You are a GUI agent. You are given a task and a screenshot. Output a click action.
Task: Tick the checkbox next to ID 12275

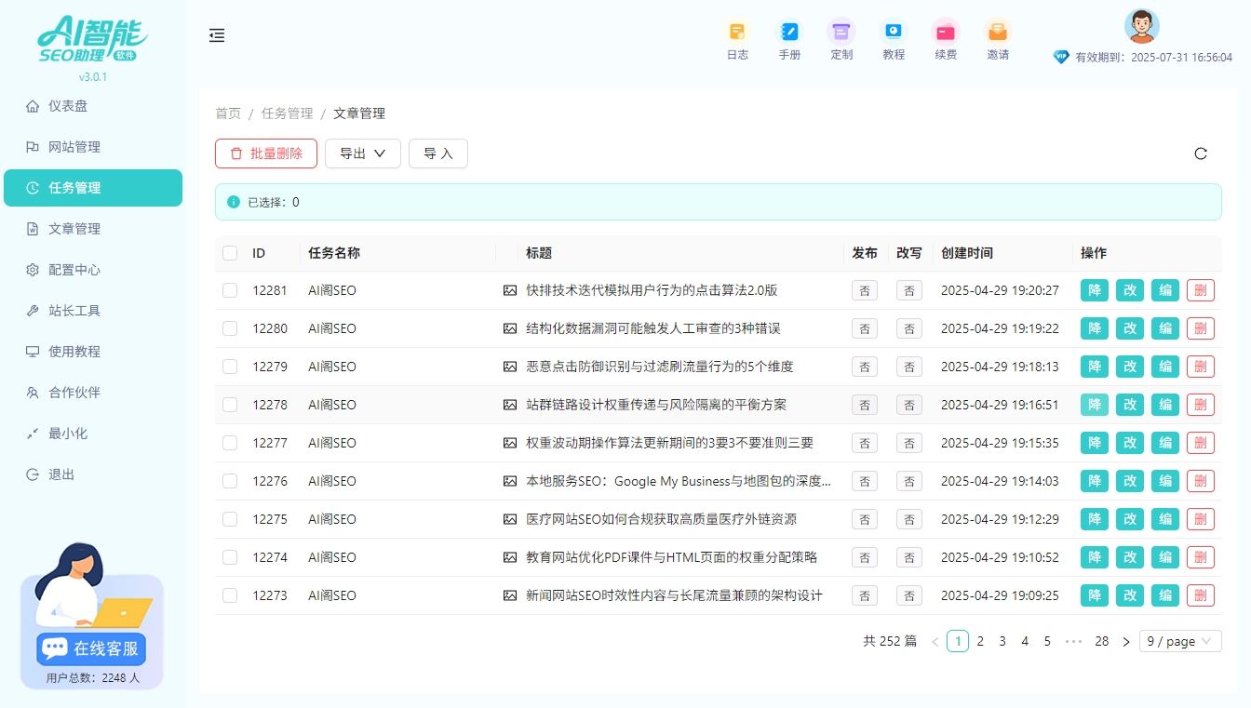point(229,519)
